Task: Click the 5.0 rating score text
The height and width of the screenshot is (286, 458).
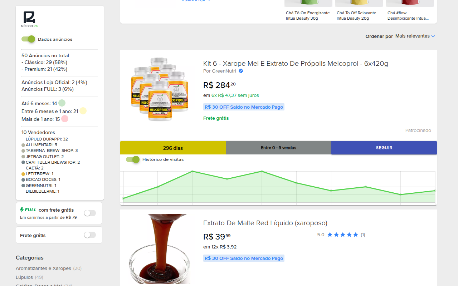Action: click(321, 235)
